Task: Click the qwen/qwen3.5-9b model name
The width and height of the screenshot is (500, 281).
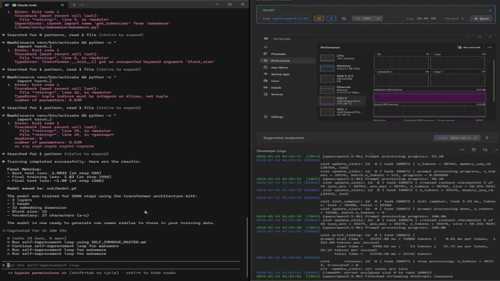Action: pos(290,18)
